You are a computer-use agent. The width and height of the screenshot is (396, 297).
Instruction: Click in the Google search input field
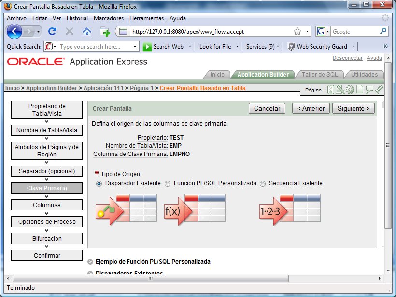(x=354, y=31)
